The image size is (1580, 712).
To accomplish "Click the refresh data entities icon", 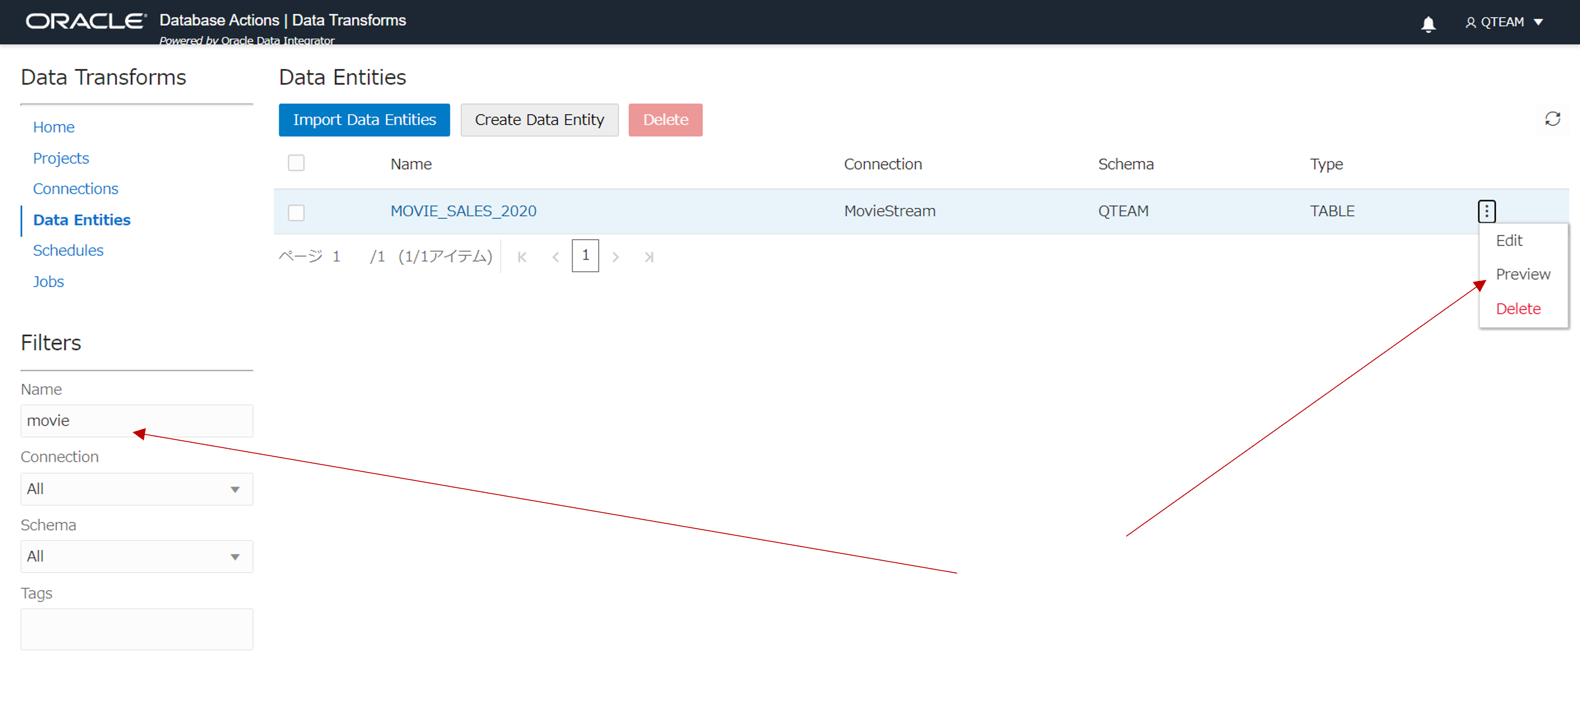I will point(1552,119).
